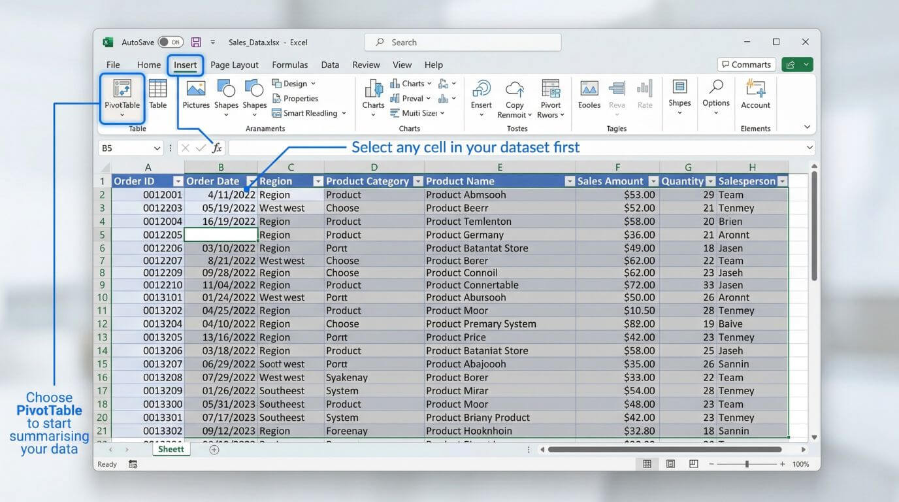Click the large Charts icon
Image resolution: width=899 pixels, height=502 pixels.
[x=372, y=95]
